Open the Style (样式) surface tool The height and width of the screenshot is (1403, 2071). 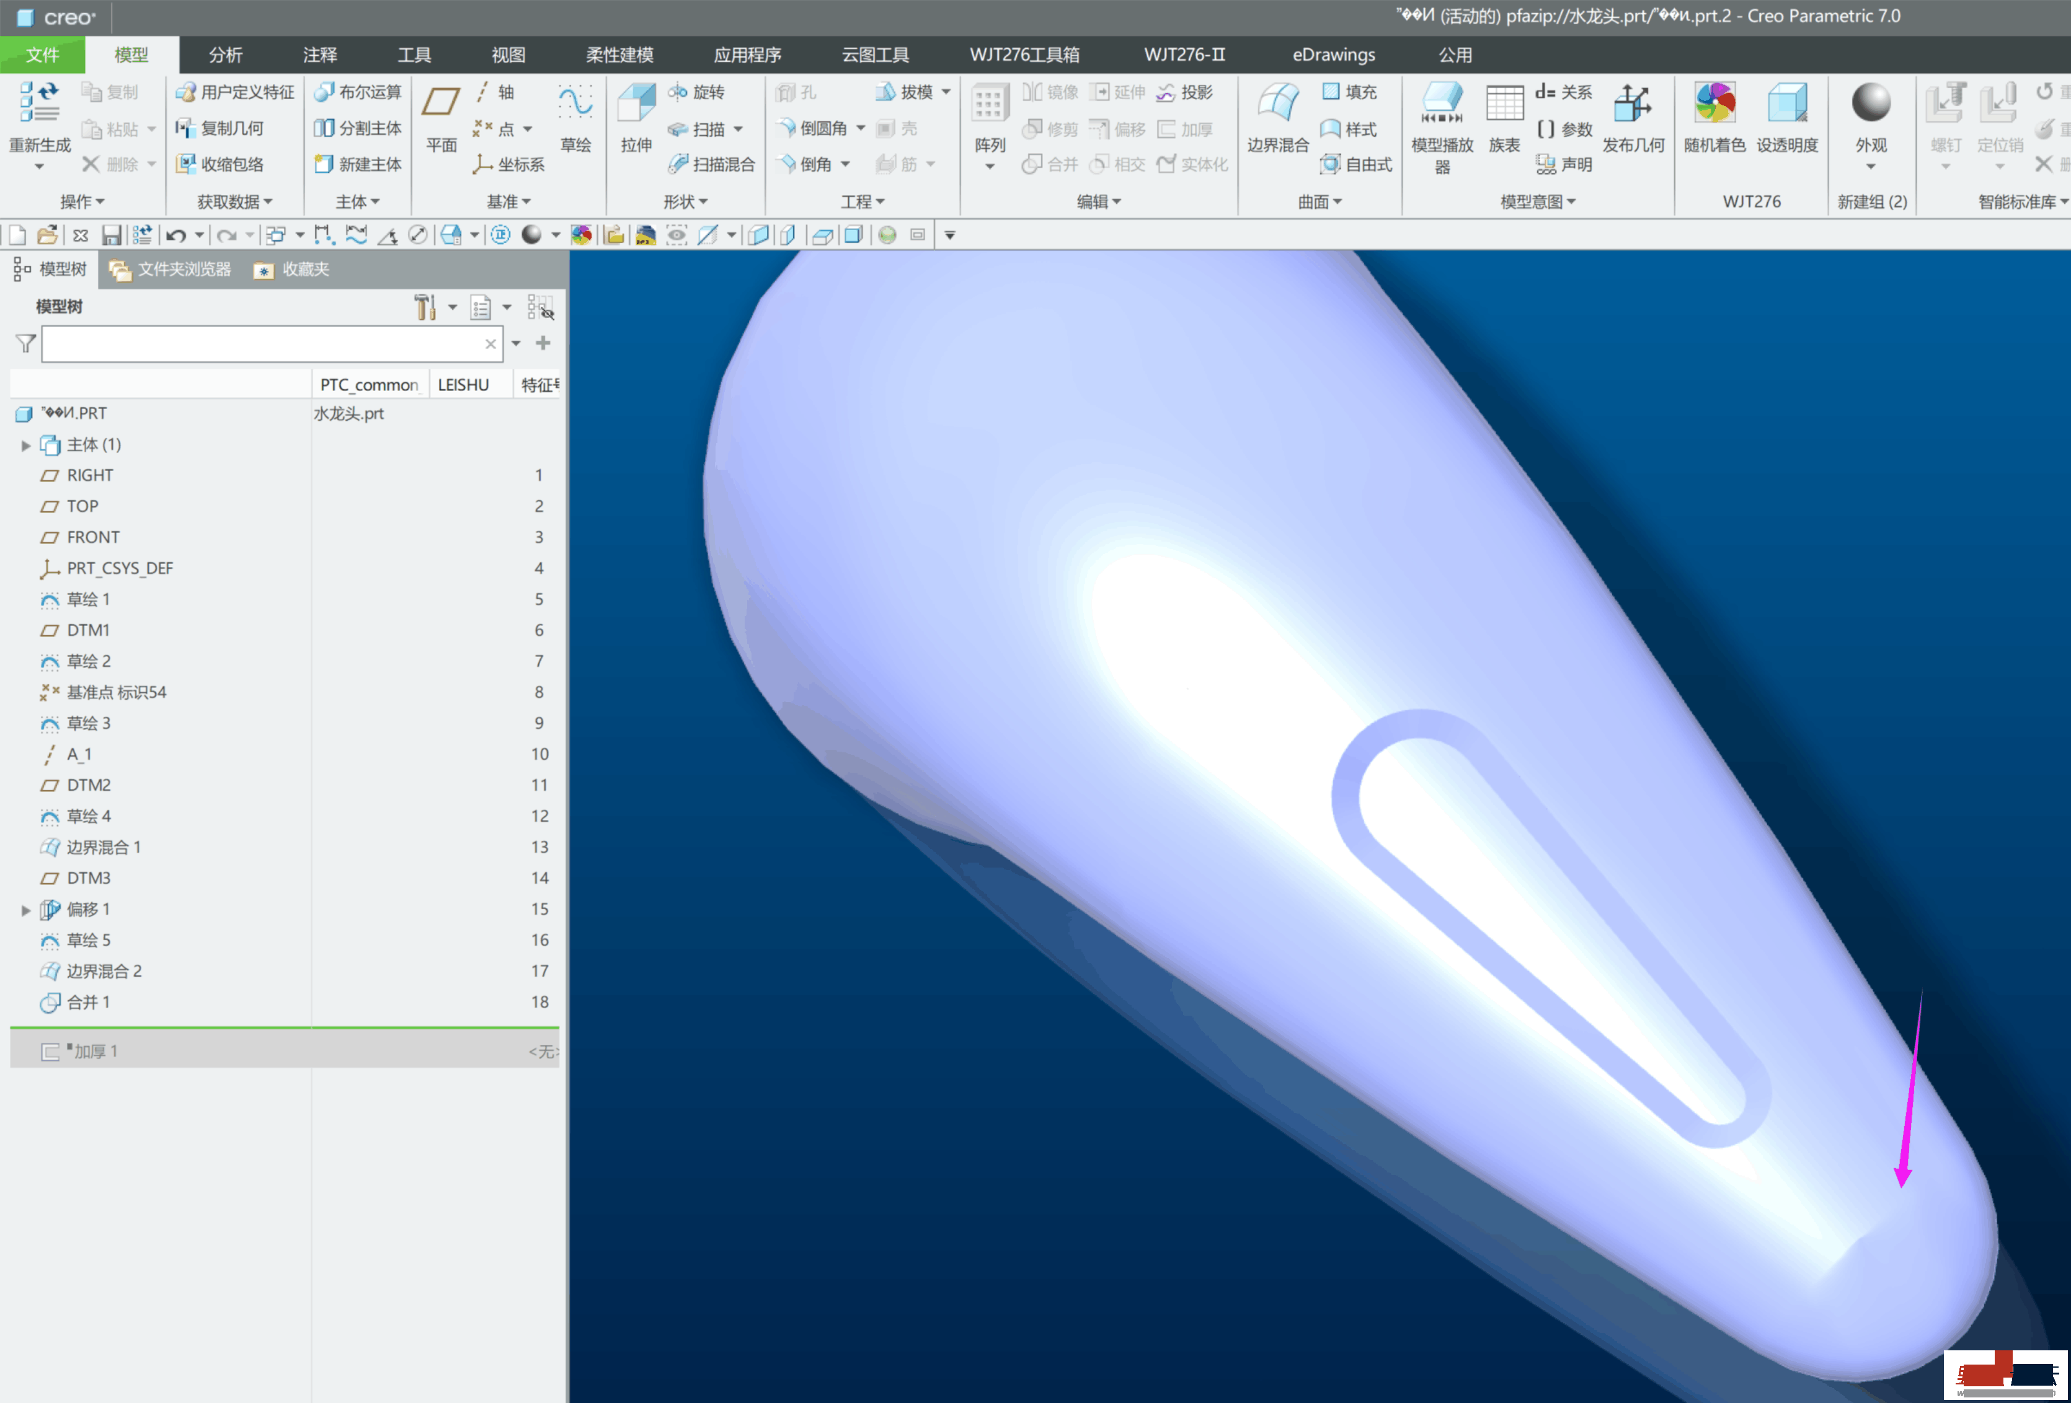pyautogui.click(x=1349, y=129)
